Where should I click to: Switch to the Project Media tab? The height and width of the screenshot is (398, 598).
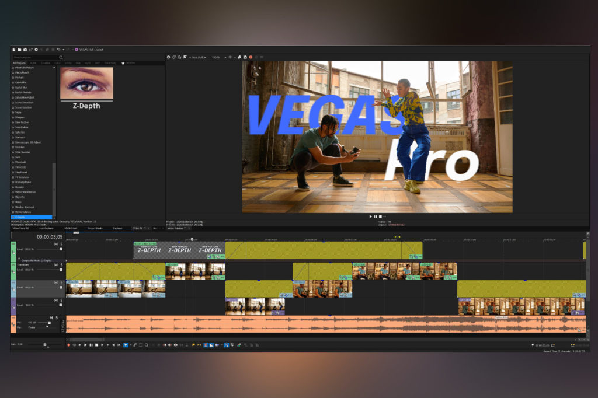point(95,228)
